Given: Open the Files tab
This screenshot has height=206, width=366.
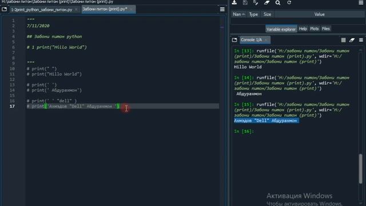Looking at the screenshot, I should [325, 29].
